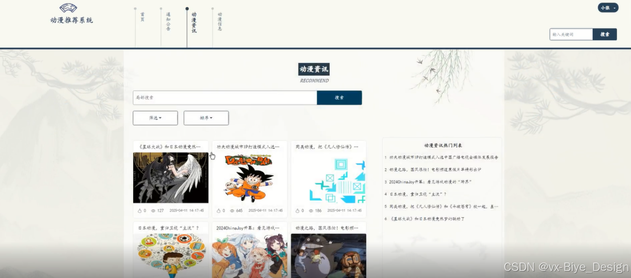631x278 pixels.
Task: Click the header 搜索 button
Action: (605, 34)
